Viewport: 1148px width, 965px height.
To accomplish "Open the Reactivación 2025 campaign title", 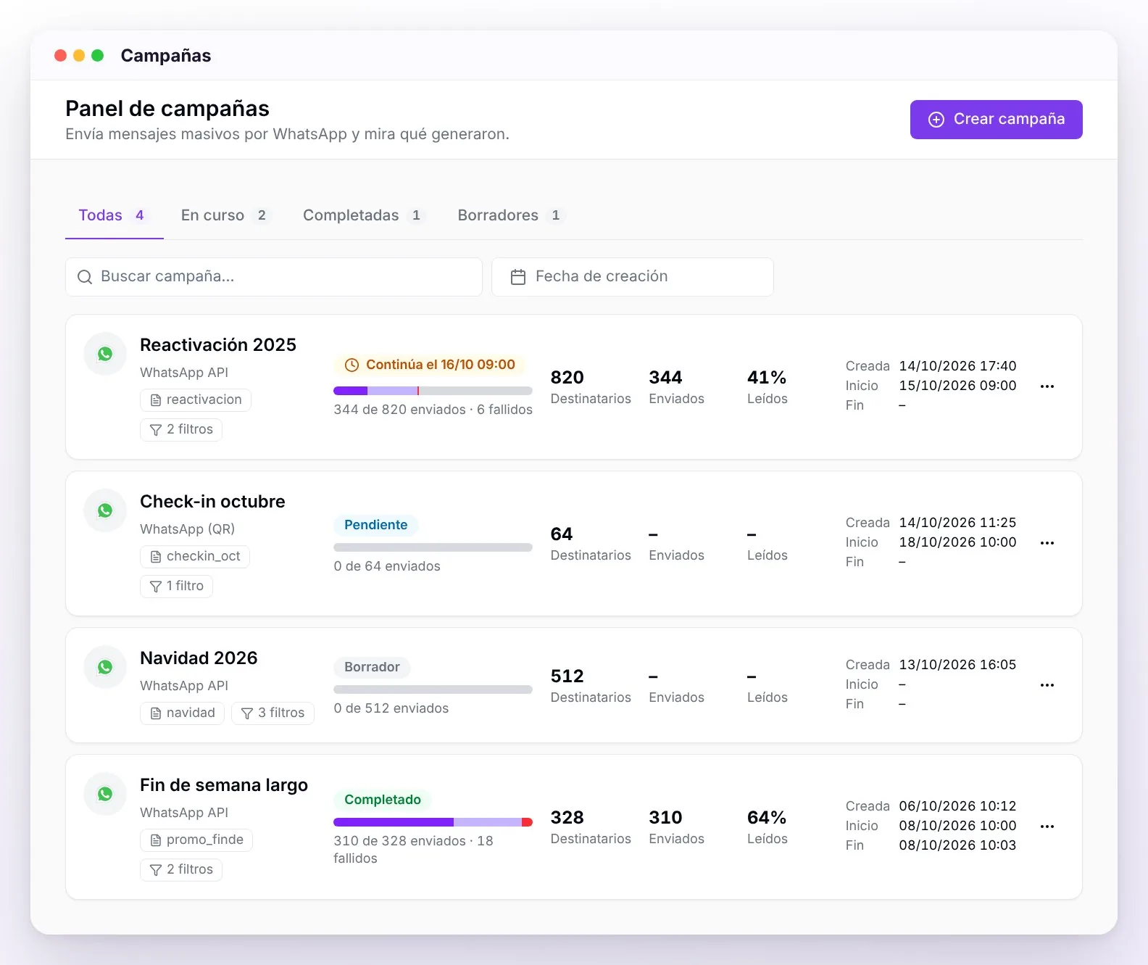I will (x=218, y=344).
